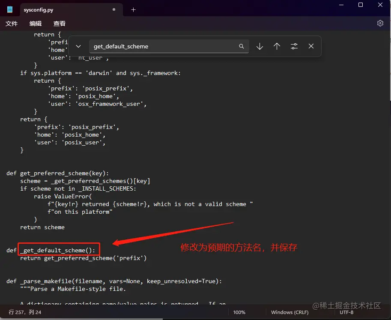Click line "'user': 'posix_user',"
391x320 pixels.
click(70, 142)
